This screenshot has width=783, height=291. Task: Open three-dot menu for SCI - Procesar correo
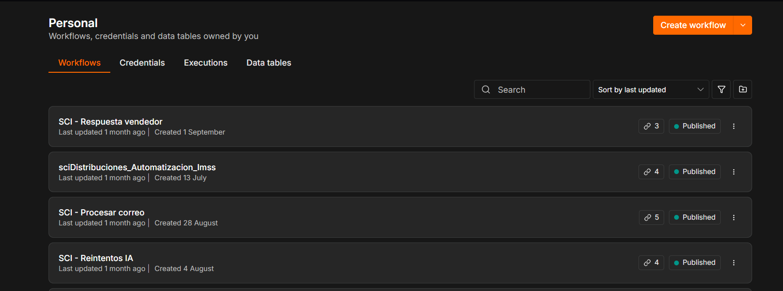click(x=734, y=217)
